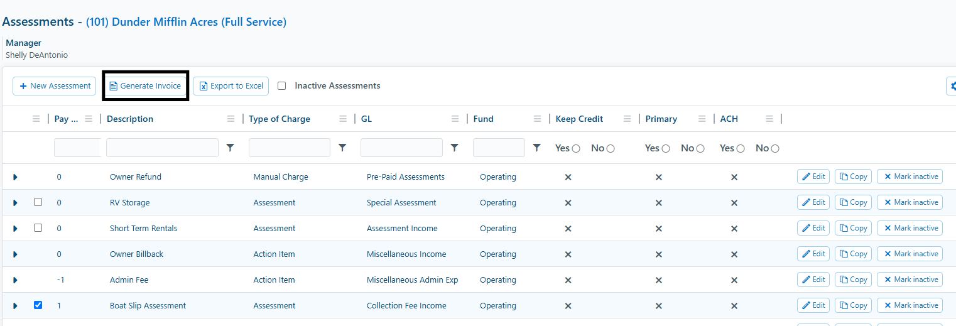Click the Type of Charge column header

[280, 119]
